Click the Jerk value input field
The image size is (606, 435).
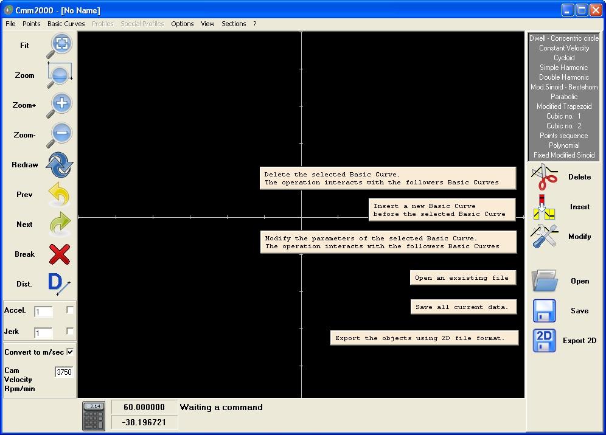(43, 333)
